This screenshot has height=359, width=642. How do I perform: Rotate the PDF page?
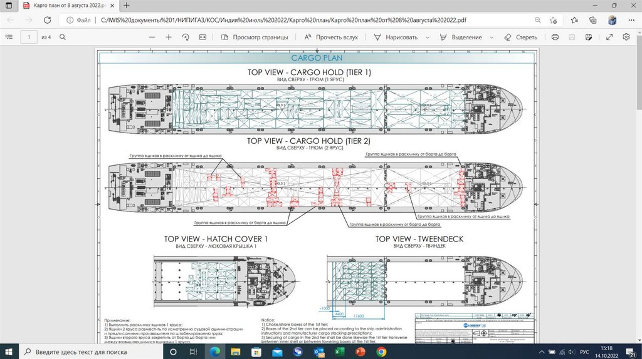(x=186, y=37)
